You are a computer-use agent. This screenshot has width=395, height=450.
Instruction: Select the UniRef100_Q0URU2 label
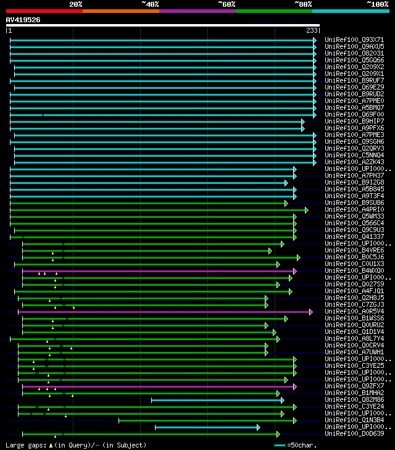click(354, 325)
